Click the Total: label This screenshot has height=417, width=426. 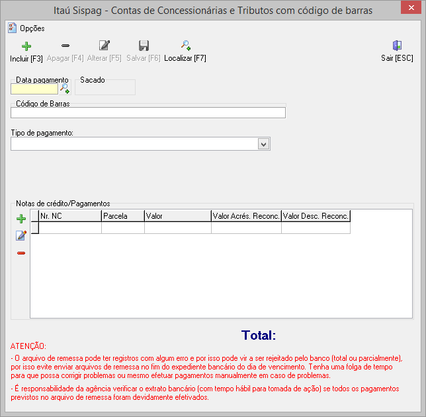tap(259, 335)
